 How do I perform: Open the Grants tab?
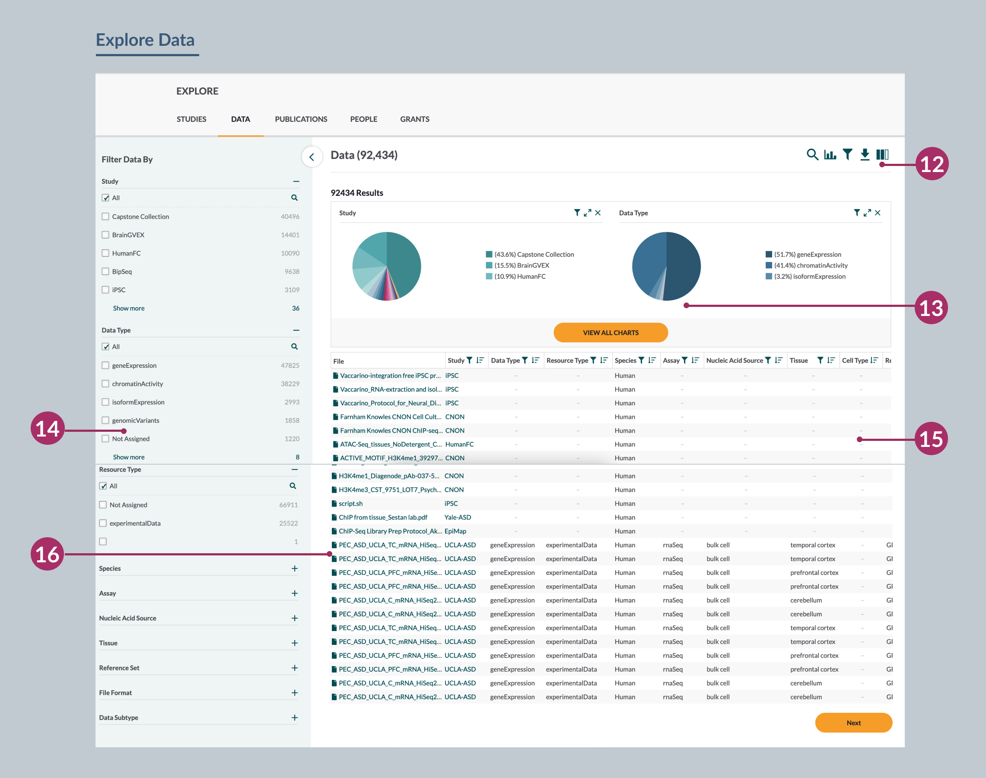pyautogui.click(x=414, y=119)
